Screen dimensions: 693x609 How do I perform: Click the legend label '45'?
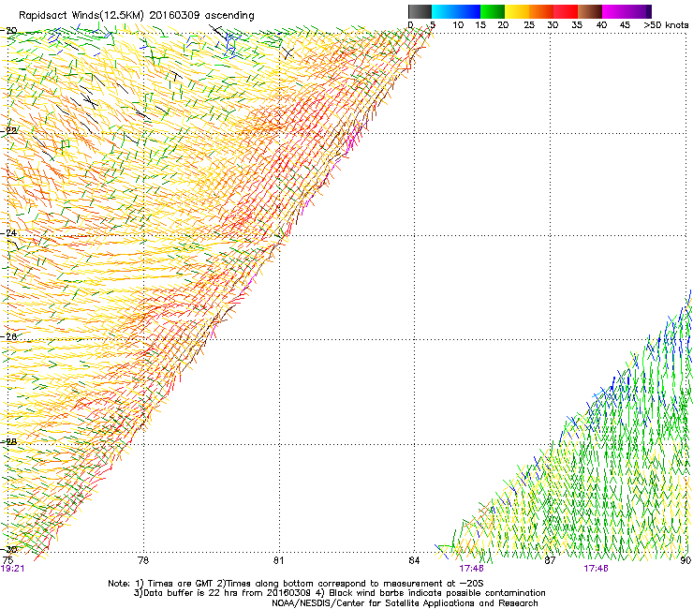point(625,25)
